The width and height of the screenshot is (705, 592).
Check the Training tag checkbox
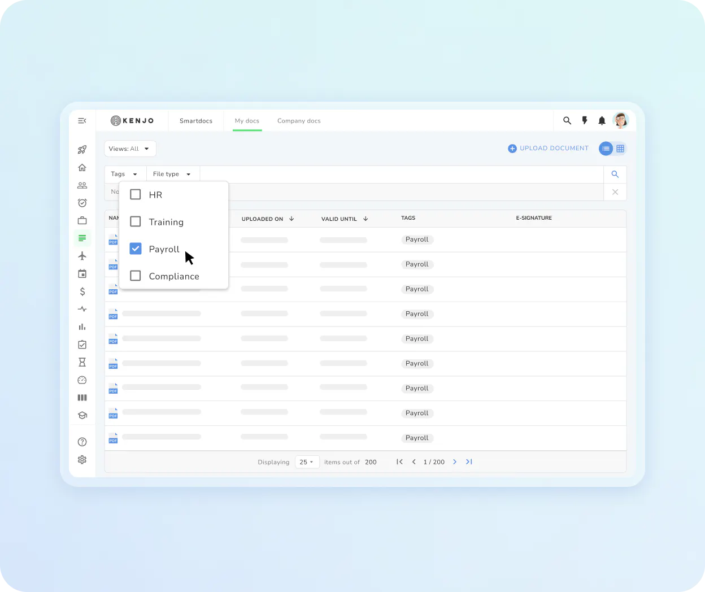(136, 221)
